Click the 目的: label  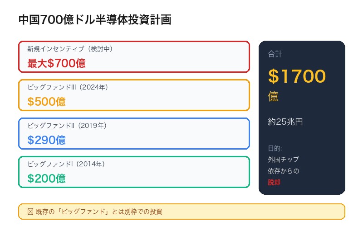pyautogui.click(x=275, y=148)
